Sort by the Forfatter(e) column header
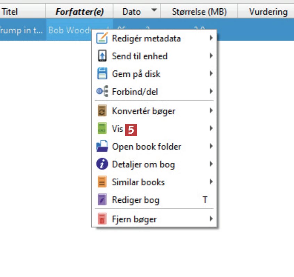294x277 pixels. [80, 12]
